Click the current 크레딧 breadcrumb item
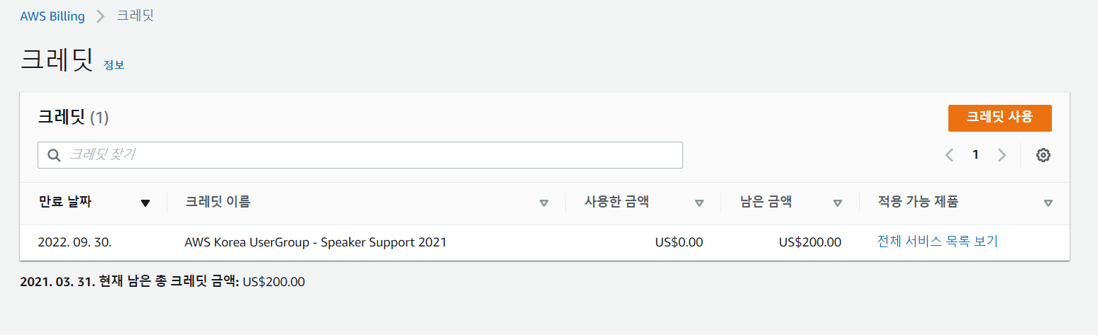 pyautogui.click(x=135, y=16)
